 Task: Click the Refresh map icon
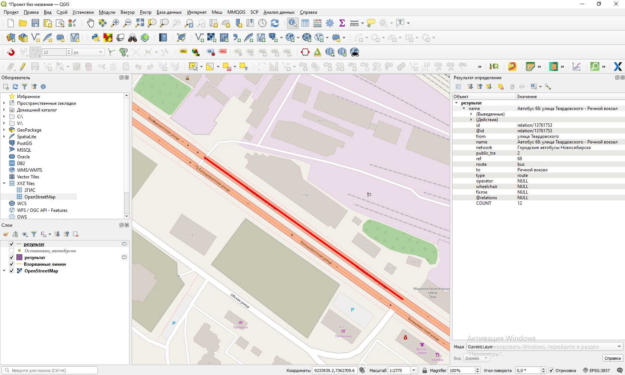275,23
